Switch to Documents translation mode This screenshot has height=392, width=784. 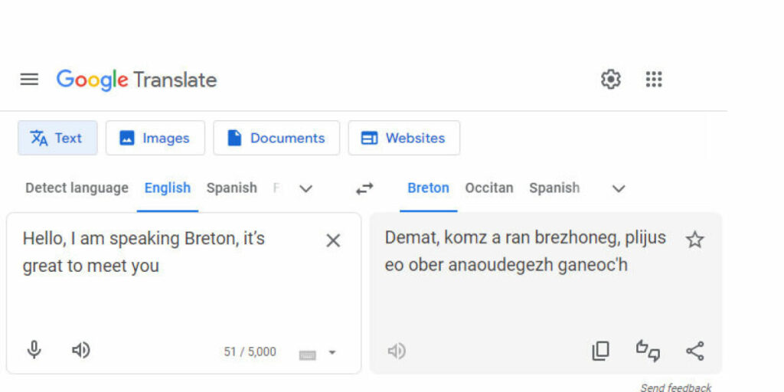pyautogui.click(x=276, y=138)
